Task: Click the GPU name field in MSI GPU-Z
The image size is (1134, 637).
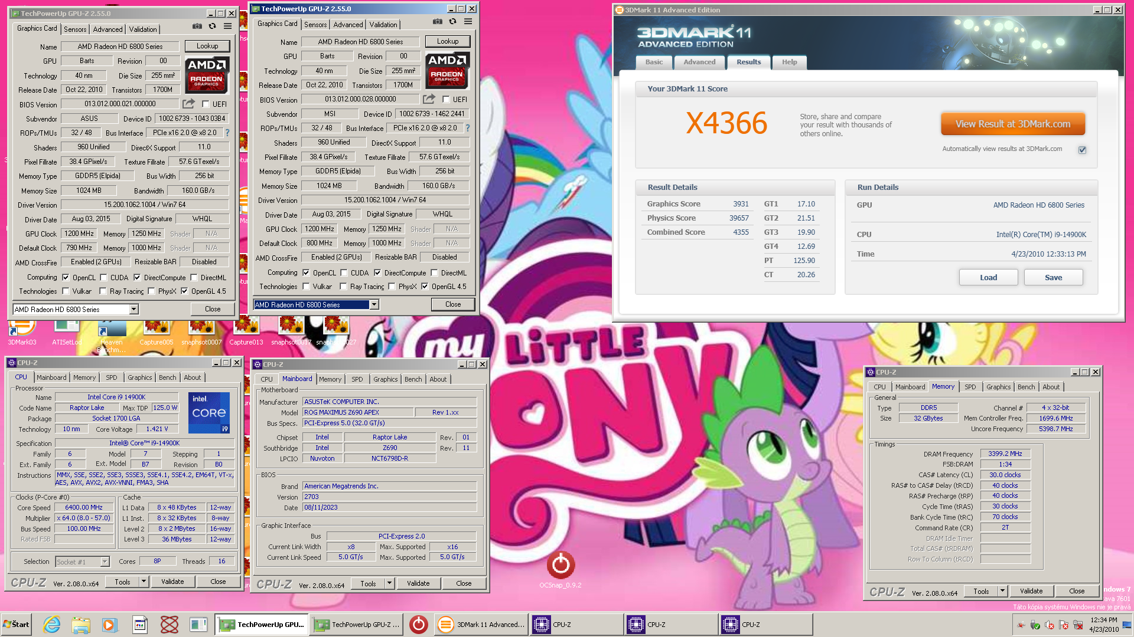Action: 360,42
